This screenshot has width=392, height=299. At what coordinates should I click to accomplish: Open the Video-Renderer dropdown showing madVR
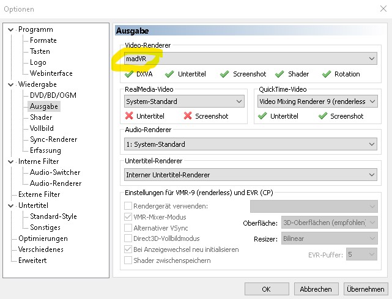251,59
